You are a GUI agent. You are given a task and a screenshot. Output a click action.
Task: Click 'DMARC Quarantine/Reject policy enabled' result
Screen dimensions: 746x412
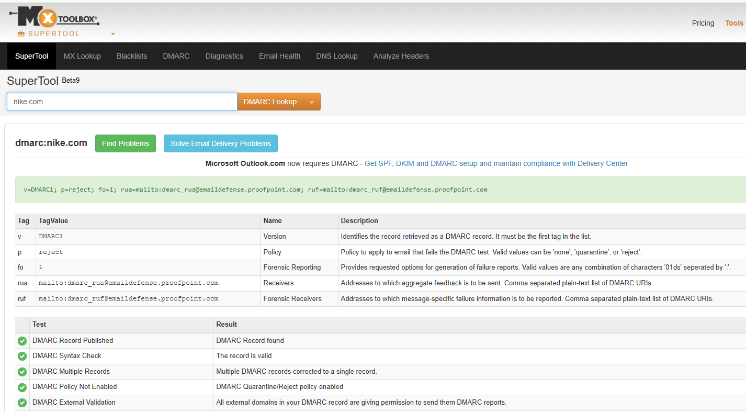pos(280,387)
